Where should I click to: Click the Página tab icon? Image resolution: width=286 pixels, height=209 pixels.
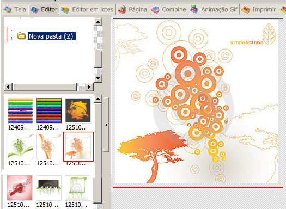[x=122, y=9]
